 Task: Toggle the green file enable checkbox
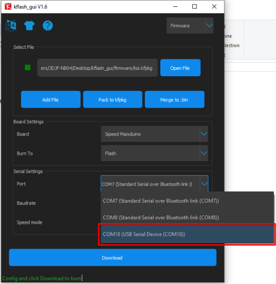point(27,68)
